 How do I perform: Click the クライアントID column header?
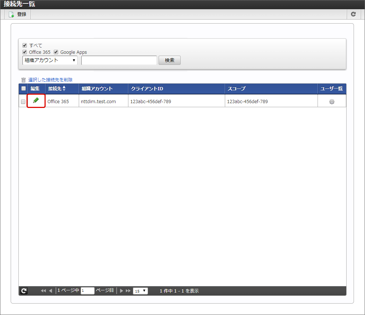coord(177,88)
